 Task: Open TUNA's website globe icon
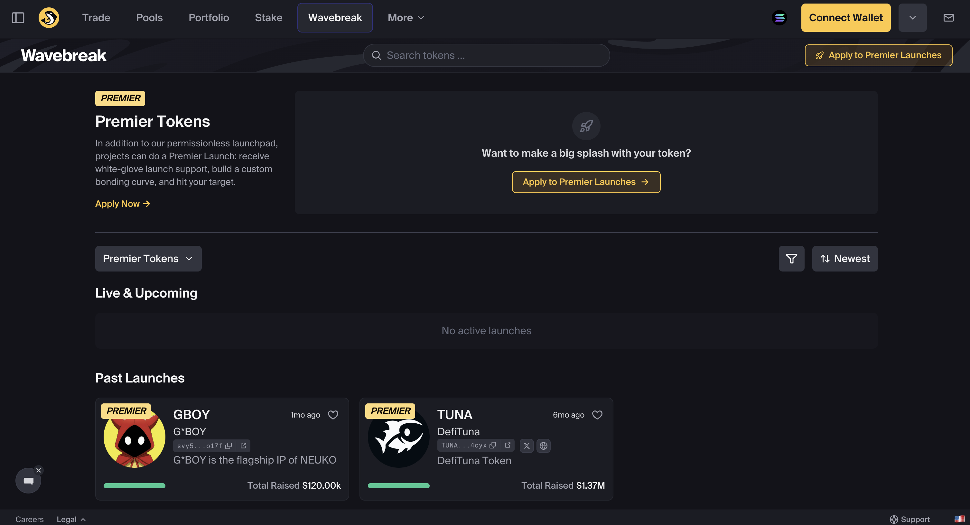pyautogui.click(x=543, y=446)
